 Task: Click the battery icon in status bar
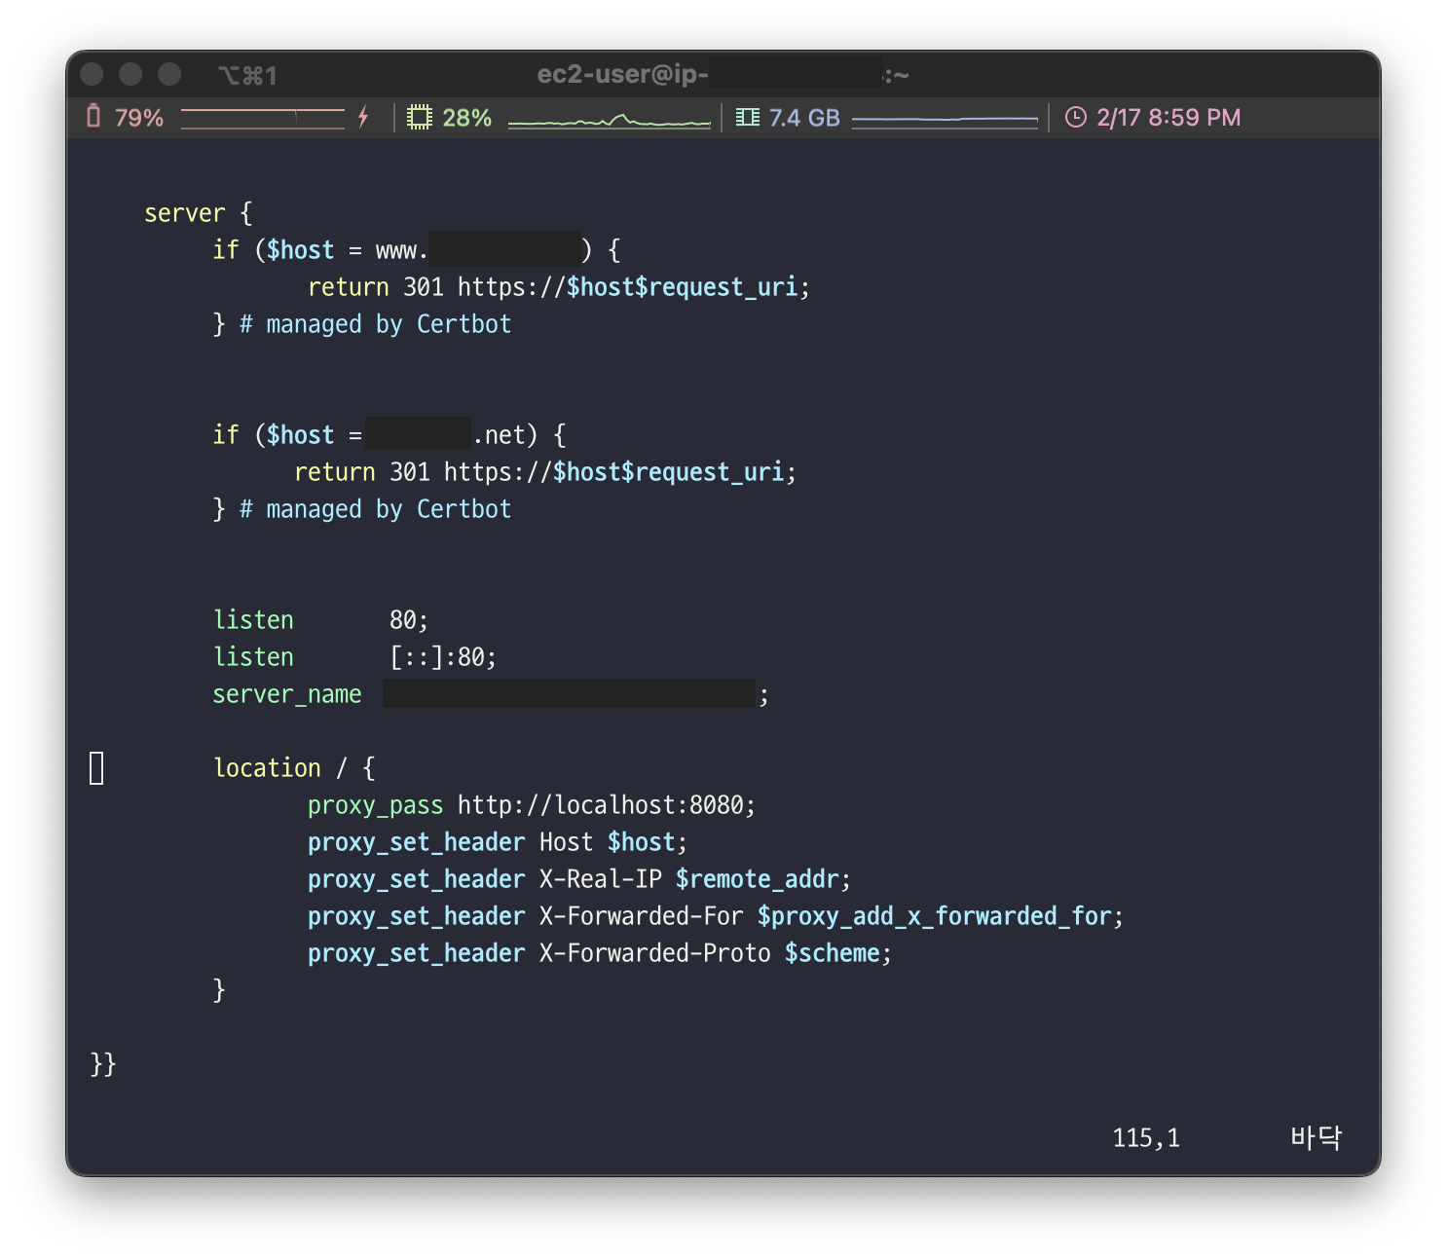pyautogui.click(x=93, y=117)
